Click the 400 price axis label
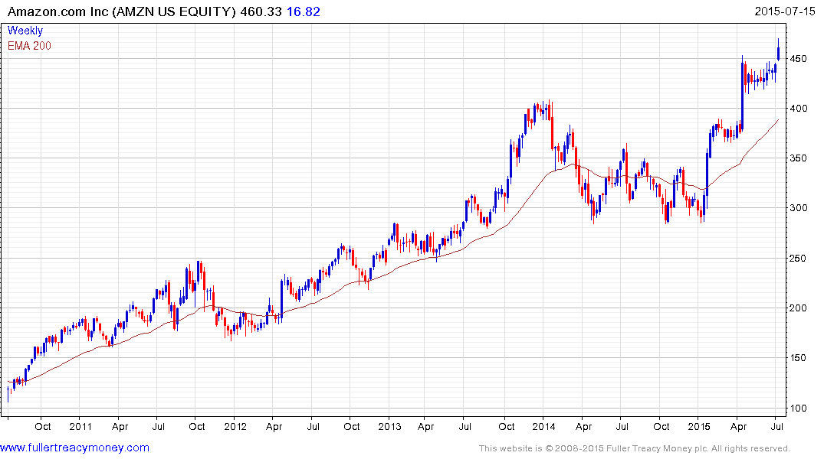The image size is (824, 459). (x=798, y=109)
